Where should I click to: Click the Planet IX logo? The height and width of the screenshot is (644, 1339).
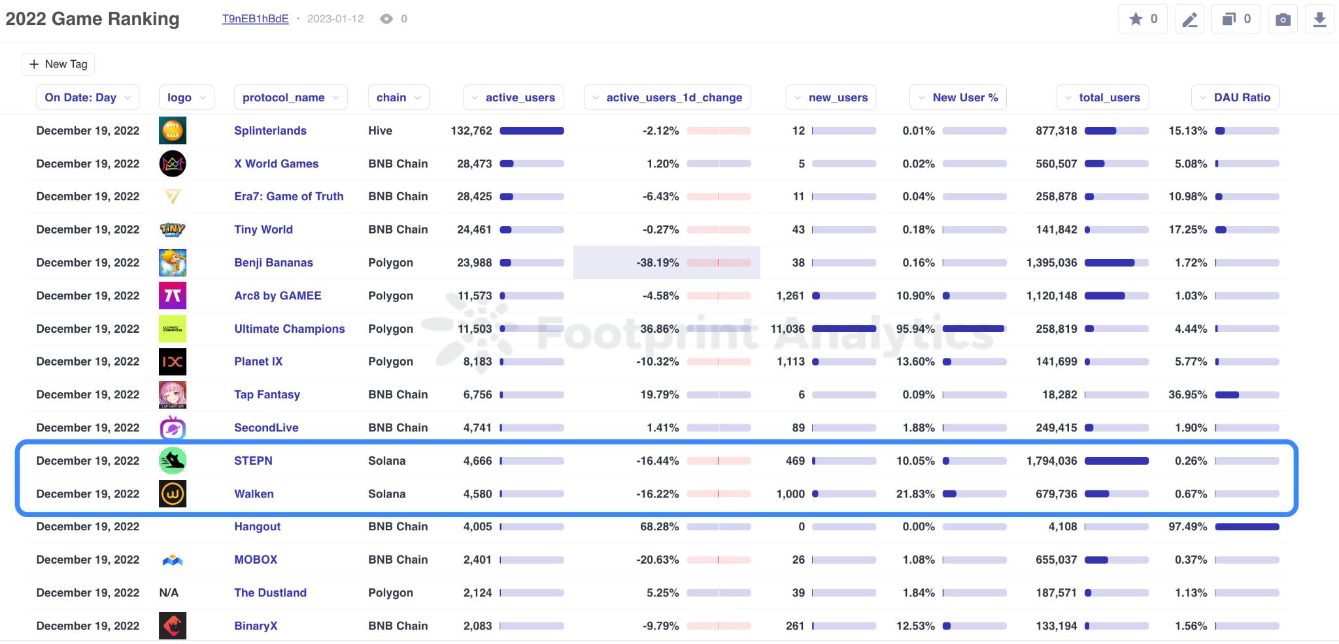point(173,362)
